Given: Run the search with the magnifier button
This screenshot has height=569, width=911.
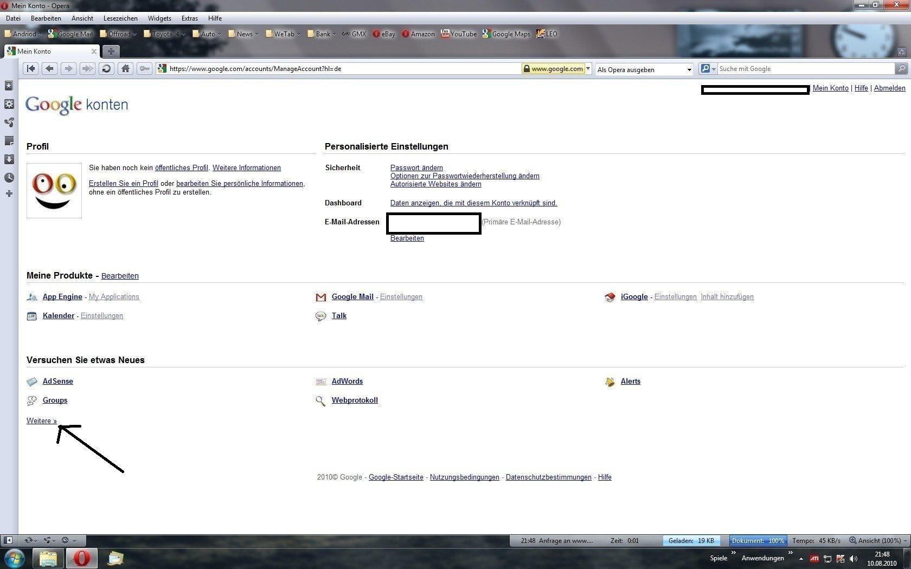Looking at the screenshot, I should [x=901, y=69].
